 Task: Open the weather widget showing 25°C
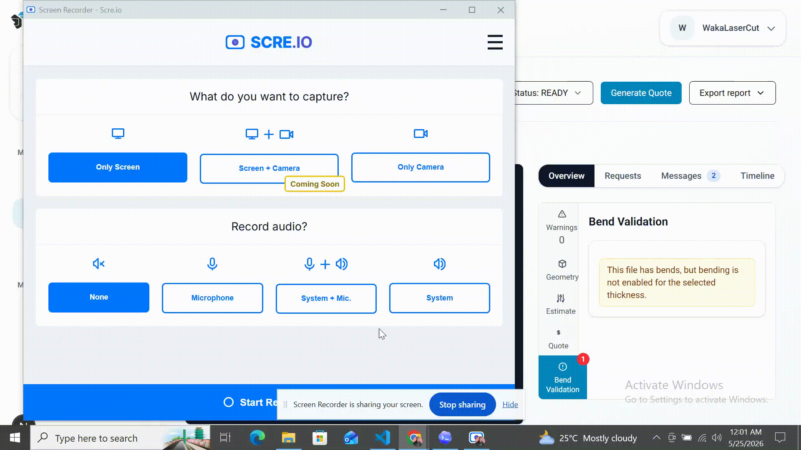point(588,438)
